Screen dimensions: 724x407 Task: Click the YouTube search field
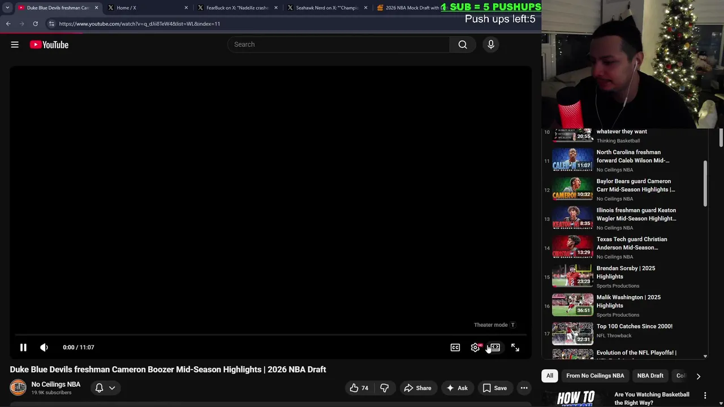338,45
